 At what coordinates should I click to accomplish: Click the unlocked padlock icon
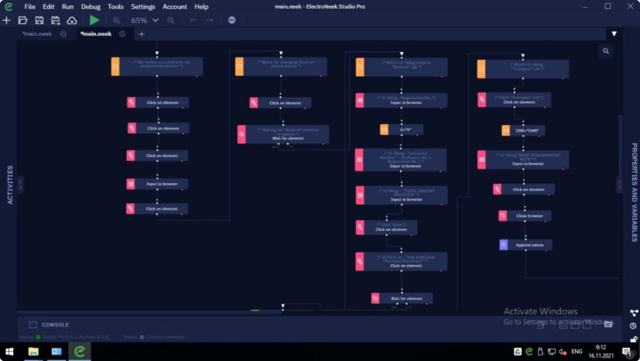[x=634, y=339]
